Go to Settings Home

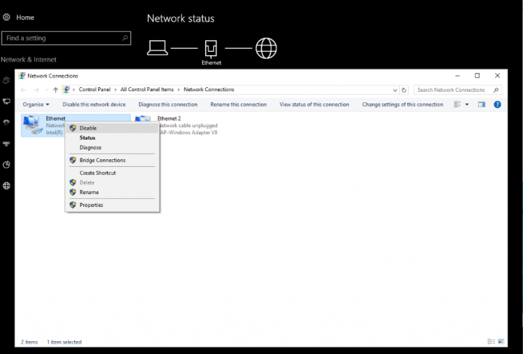coord(25,17)
